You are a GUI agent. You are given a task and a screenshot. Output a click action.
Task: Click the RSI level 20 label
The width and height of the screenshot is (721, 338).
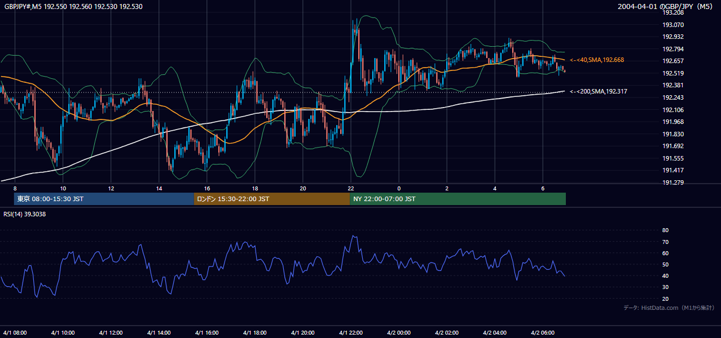click(x=665, y=299)
